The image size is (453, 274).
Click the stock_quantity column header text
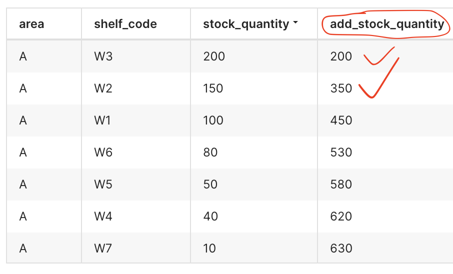246,24
